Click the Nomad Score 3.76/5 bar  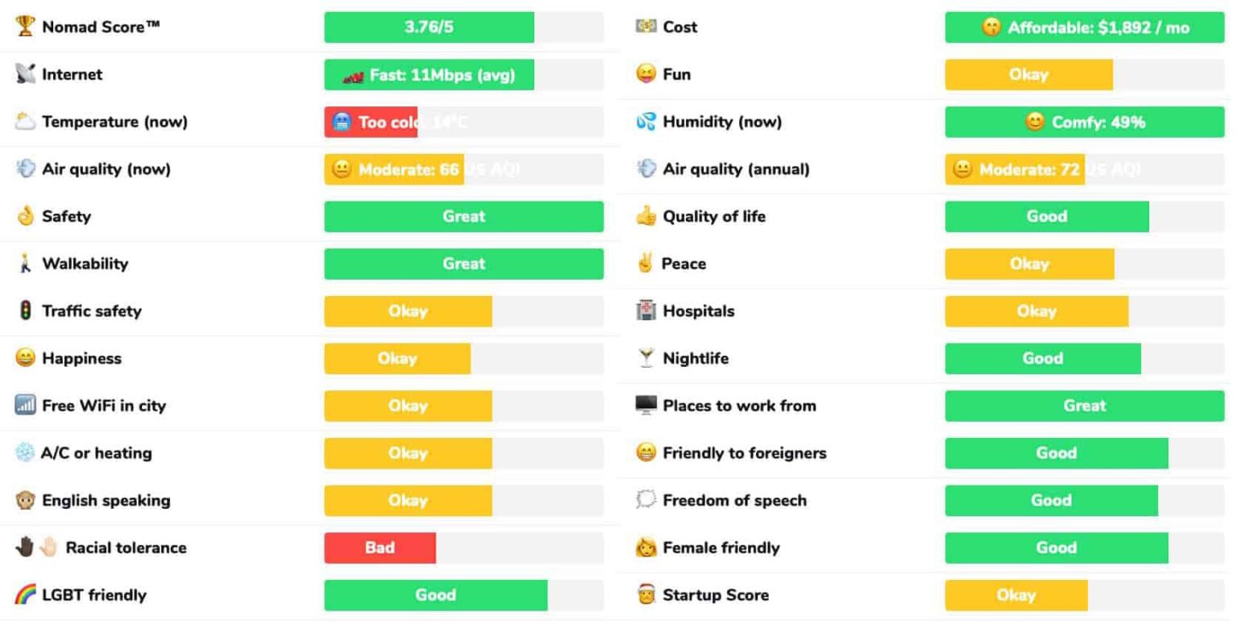(x=429, y=27)
